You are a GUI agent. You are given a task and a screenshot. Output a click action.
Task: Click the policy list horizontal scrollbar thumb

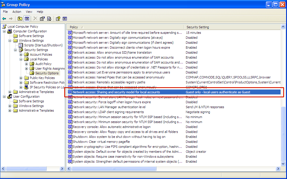[x=114, y=169]
